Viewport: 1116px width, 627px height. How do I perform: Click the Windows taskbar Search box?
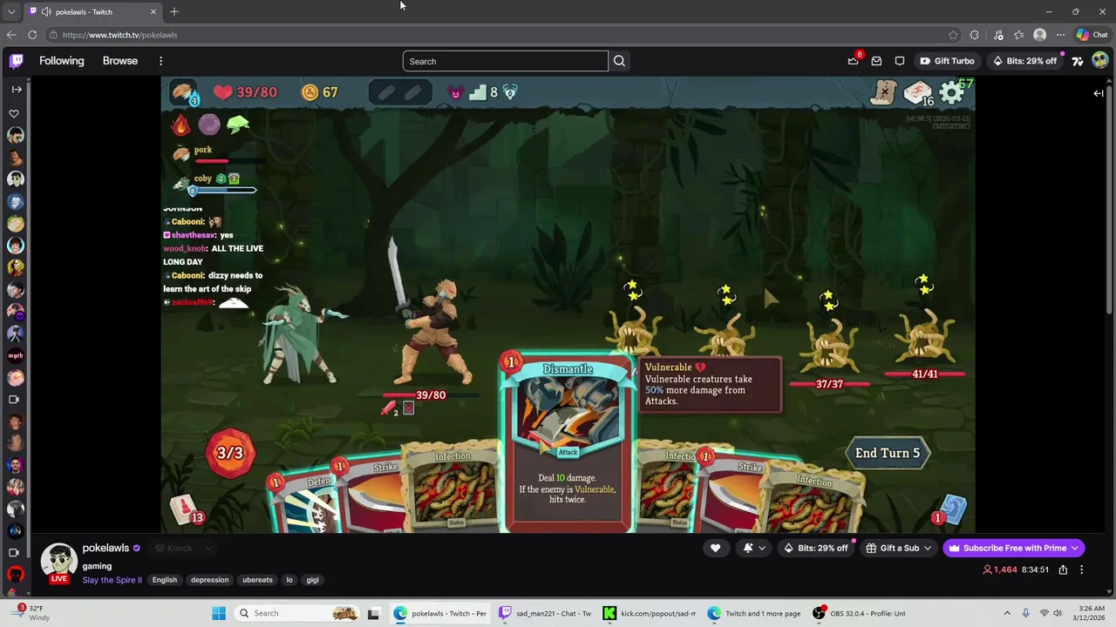pos(296,613)
